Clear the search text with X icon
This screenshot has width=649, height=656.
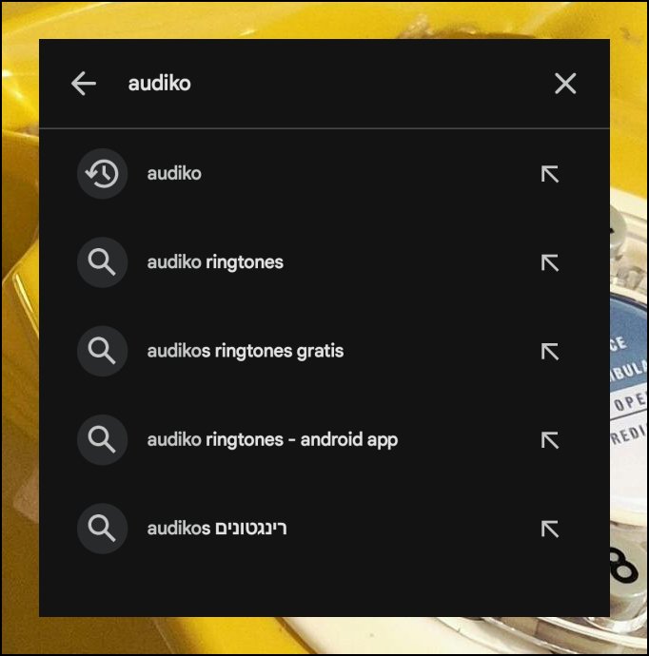pos(565,84)
